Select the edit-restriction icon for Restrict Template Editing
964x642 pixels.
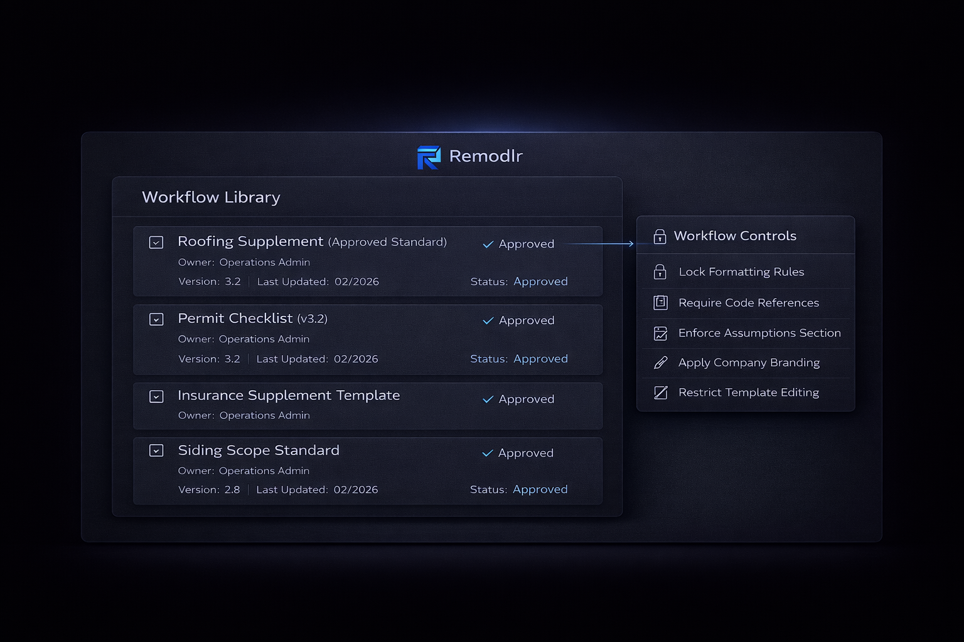pyautogui.click(x=660, y=392)
